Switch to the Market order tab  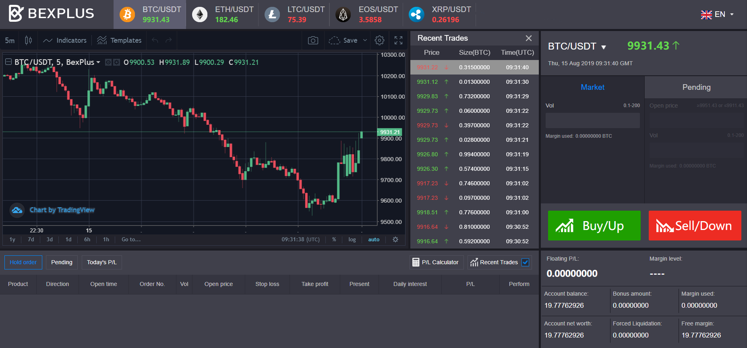(592, 87)
